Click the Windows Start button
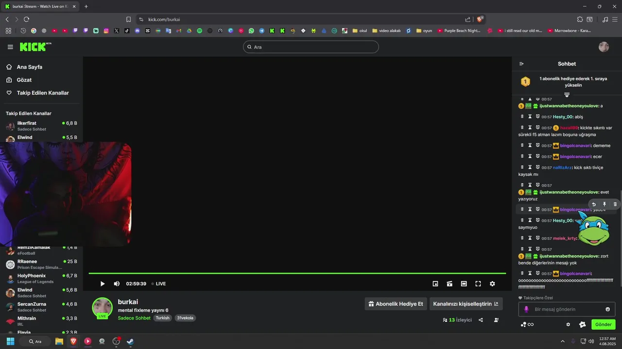The image size is (622, 349). pos(10,341)
